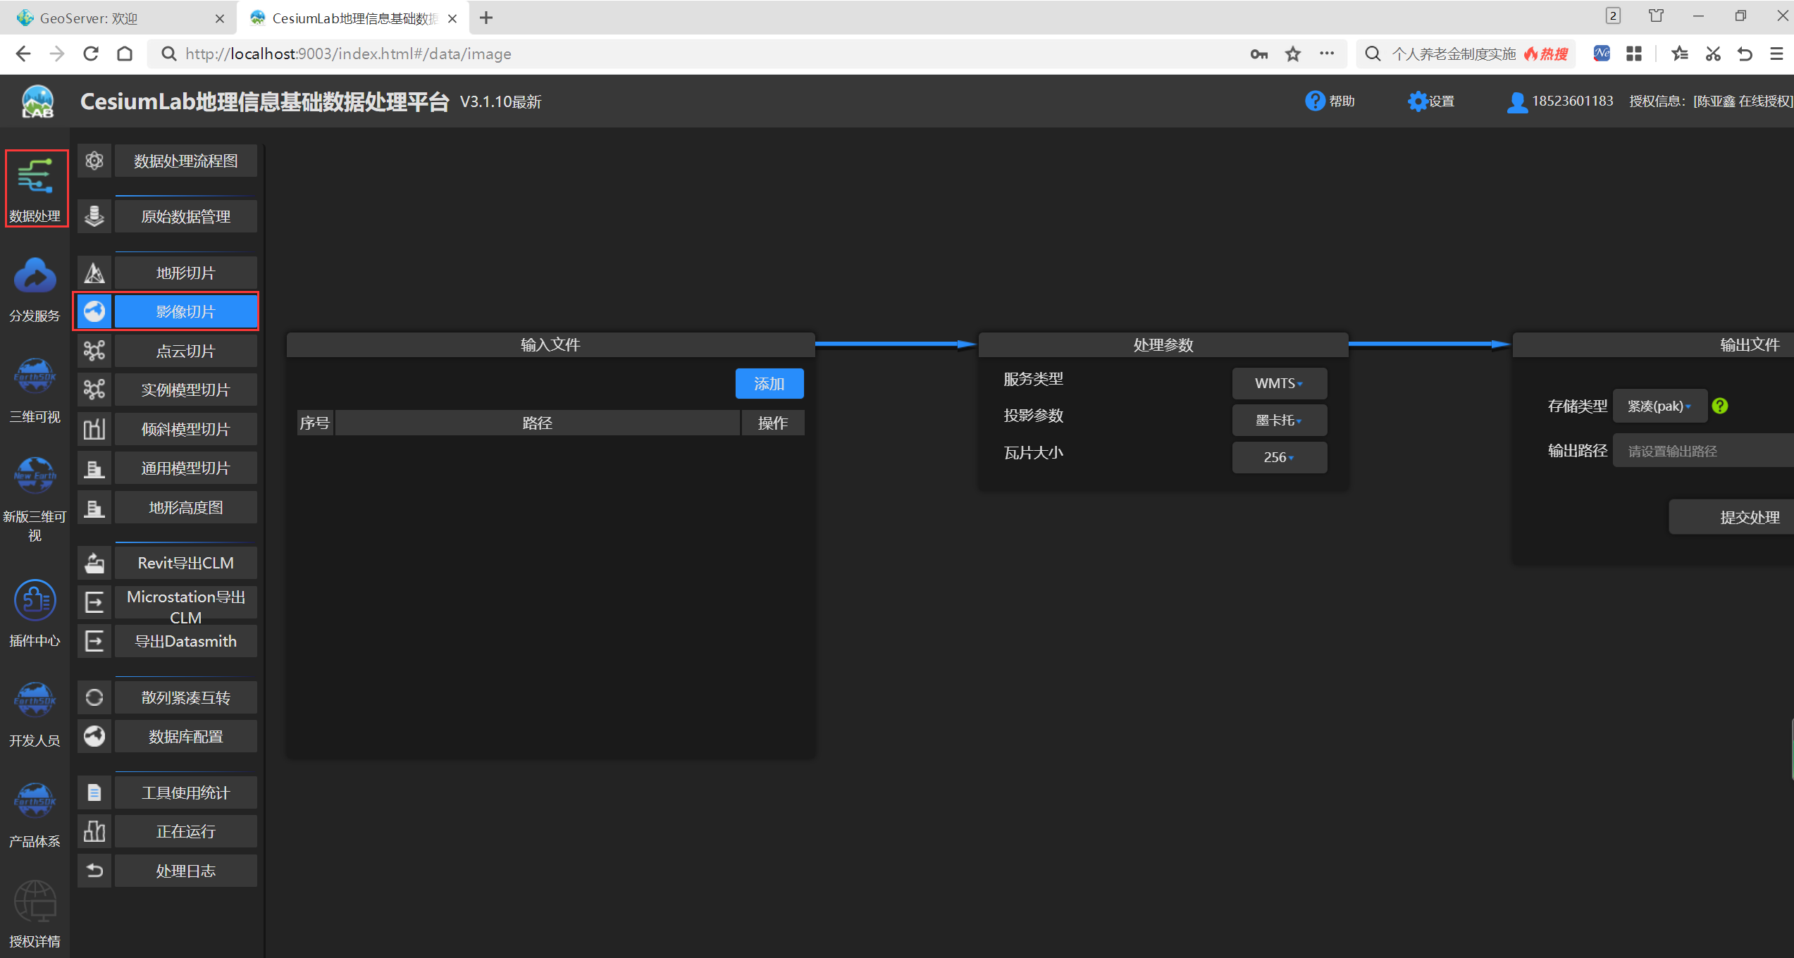Screen dimensions: 1794x958
Task: Open the 开发人员 sidebar icon
Action: tap(35, 699)
